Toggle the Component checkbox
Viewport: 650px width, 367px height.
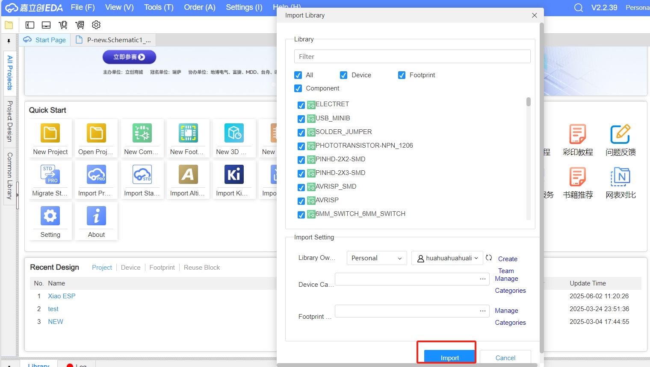[298, 88]
